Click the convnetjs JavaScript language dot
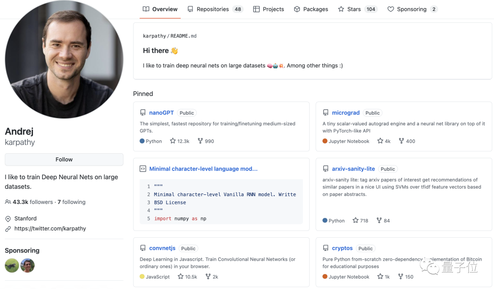Viewport: 494px width, 289px height. click(x=142, y=277)
